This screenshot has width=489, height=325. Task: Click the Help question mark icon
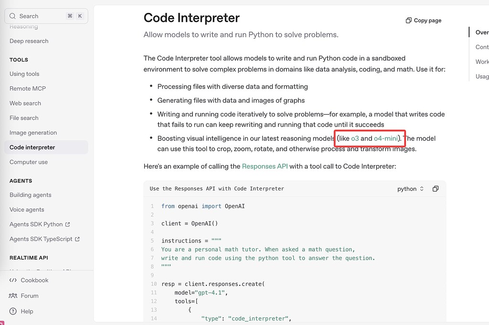coord(13,311)
